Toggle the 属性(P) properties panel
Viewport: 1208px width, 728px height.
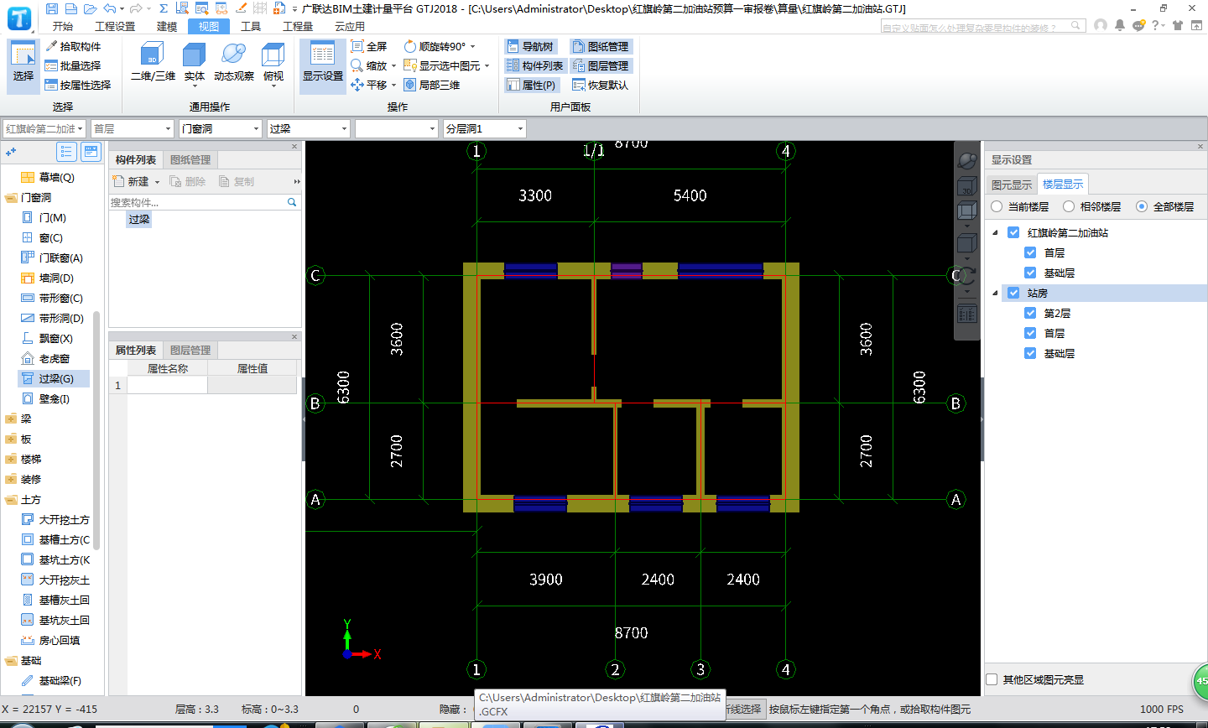pos(531,85)
